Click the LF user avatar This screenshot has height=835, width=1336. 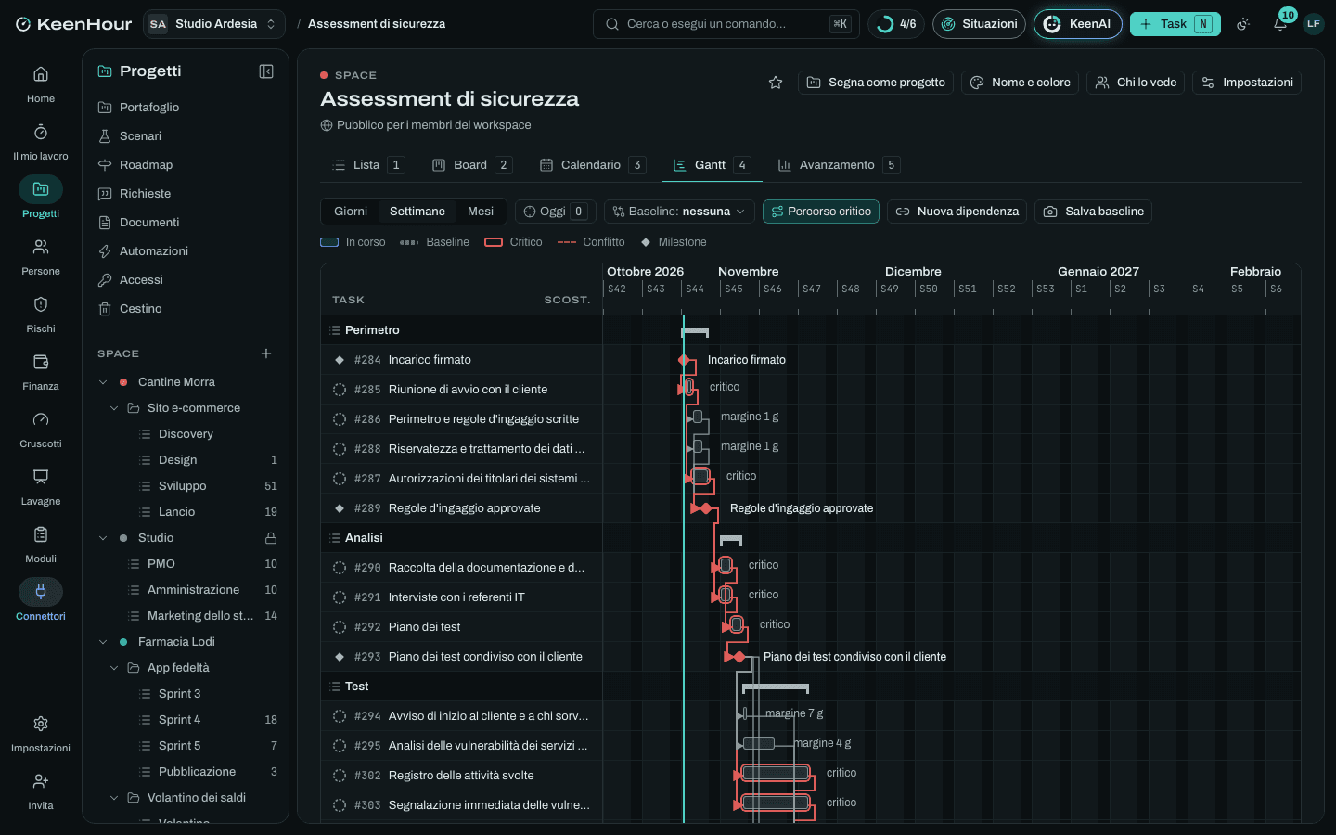tap(1313, 24)
